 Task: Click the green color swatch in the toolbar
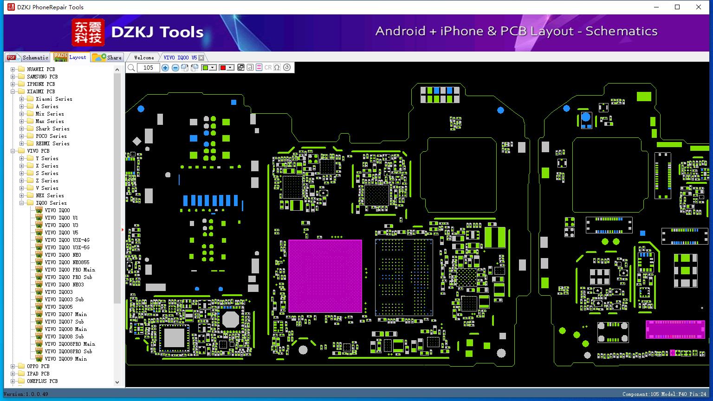pos(205,68)
